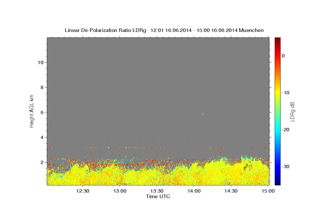Click the 15:00 time tick label

268,191
